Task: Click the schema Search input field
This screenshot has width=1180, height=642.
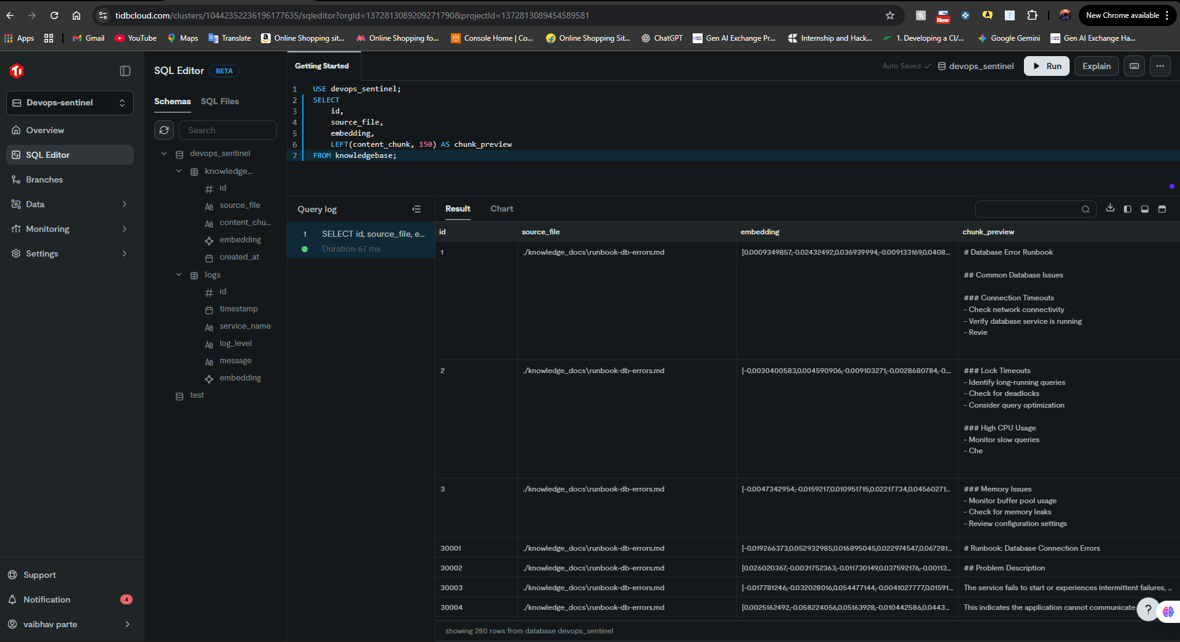Action: (228, 130)
